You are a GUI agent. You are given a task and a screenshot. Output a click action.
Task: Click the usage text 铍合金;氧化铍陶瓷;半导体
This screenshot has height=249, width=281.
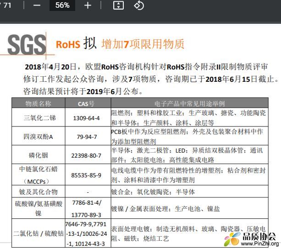(153, 192)
